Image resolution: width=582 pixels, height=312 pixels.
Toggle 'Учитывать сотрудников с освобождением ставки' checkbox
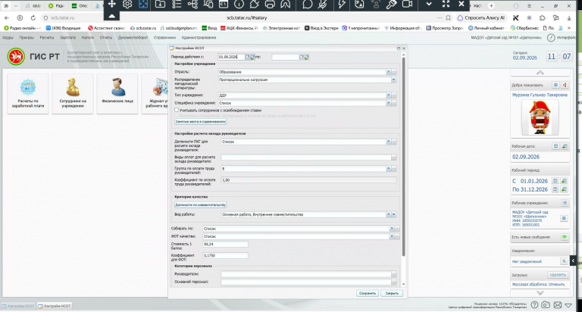tap(177, 110)
